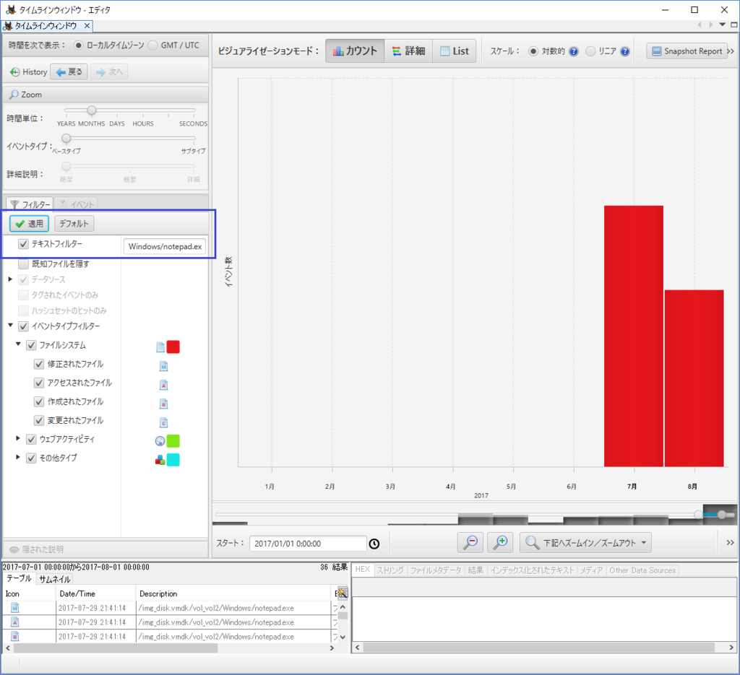Expand ウェブアクティビティ tree node
The height and width of the screenshot is (675, 740).
18,438
